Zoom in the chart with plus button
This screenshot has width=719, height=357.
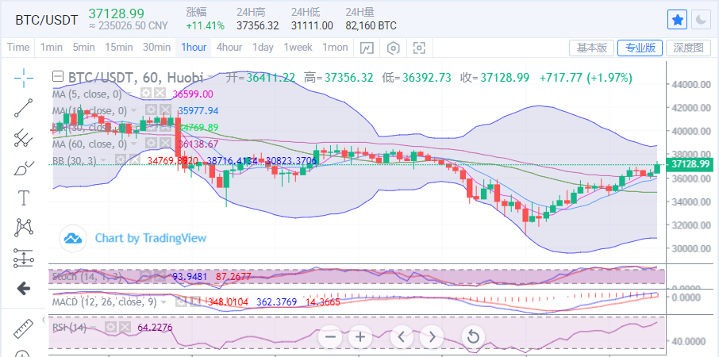tap(360, 337)
